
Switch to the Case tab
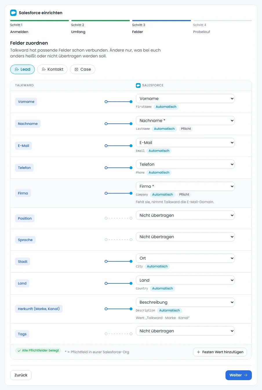click(x=83, y=70)
